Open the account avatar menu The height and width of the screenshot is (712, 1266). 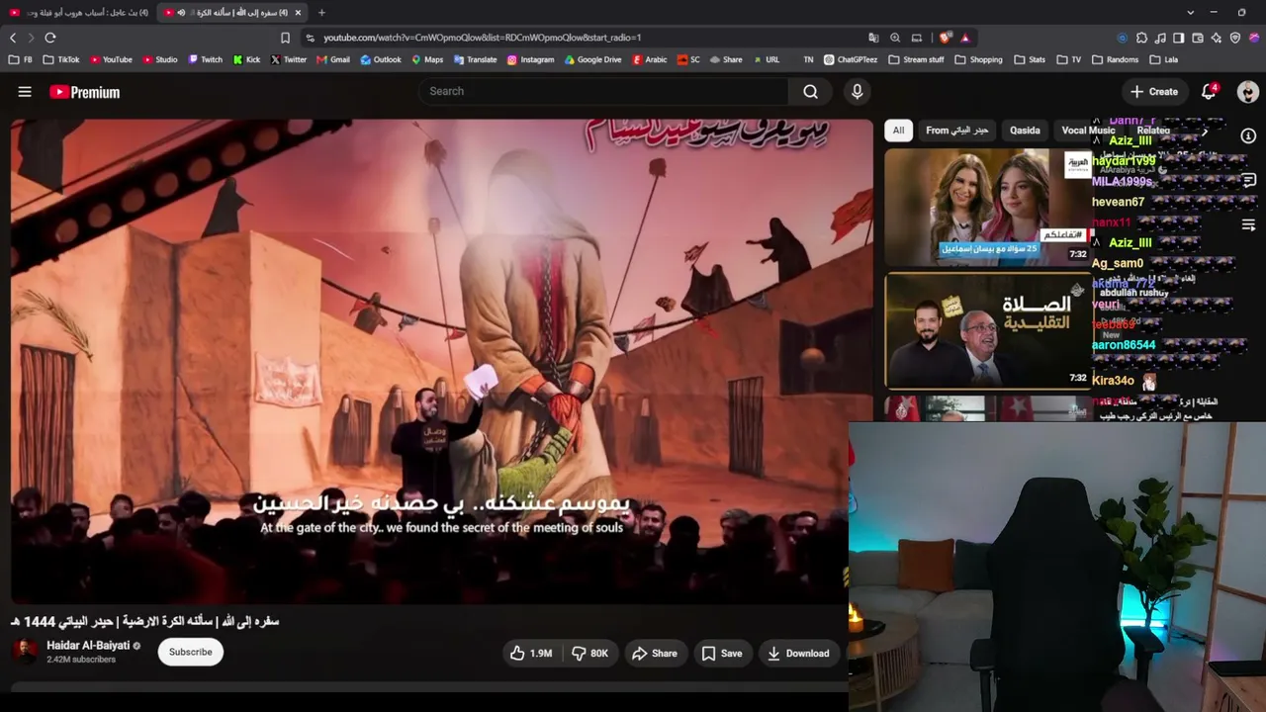point(1247,92)
